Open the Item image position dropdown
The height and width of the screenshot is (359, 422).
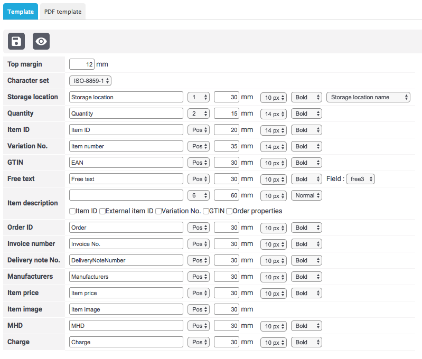(199, 309)
